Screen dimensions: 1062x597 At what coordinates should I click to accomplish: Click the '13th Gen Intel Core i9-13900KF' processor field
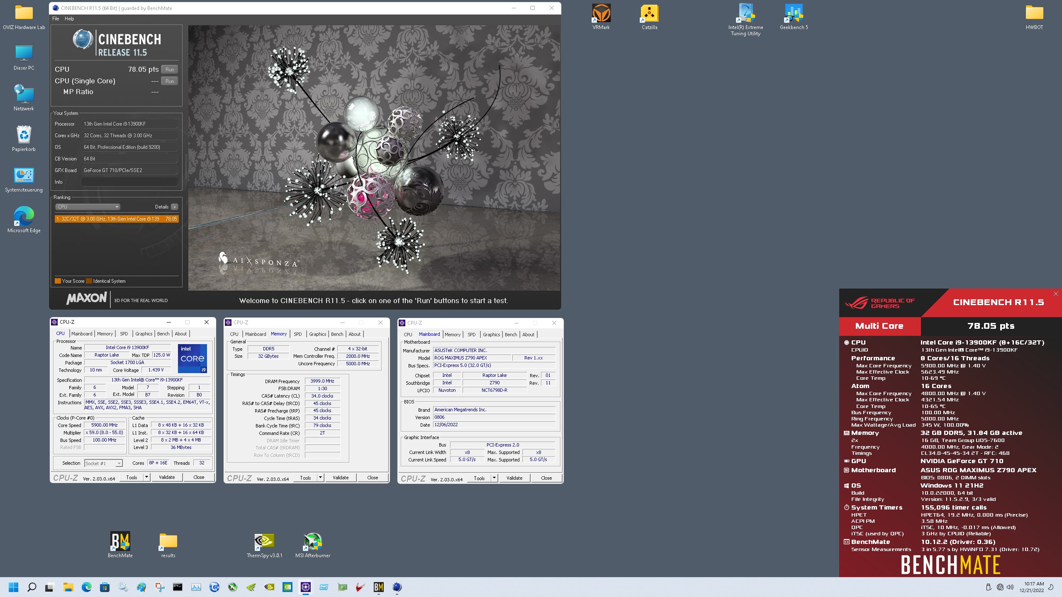coord(129,124)
